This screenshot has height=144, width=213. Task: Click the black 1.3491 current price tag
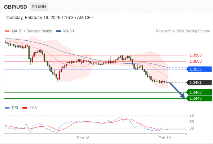pos(199,83)
